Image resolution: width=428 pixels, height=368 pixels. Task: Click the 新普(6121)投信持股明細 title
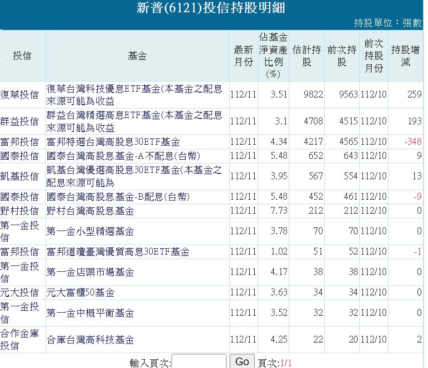point(211,8)
